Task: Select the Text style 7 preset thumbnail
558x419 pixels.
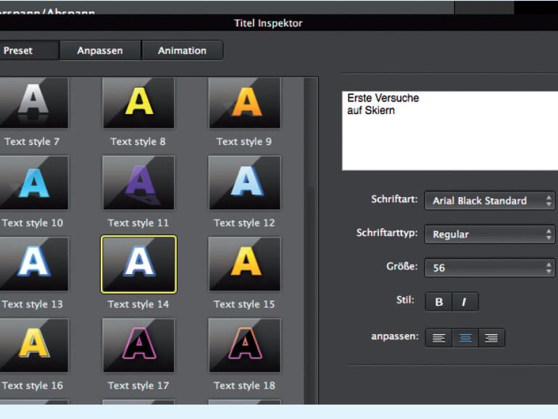Action: tap(33, 103)
